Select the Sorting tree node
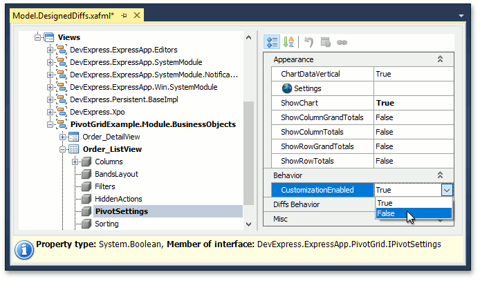This screenshot has width=480, height=281. [107, 224]
